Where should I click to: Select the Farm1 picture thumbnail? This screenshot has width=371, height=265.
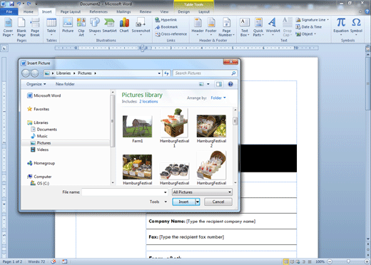coord(137,126)
